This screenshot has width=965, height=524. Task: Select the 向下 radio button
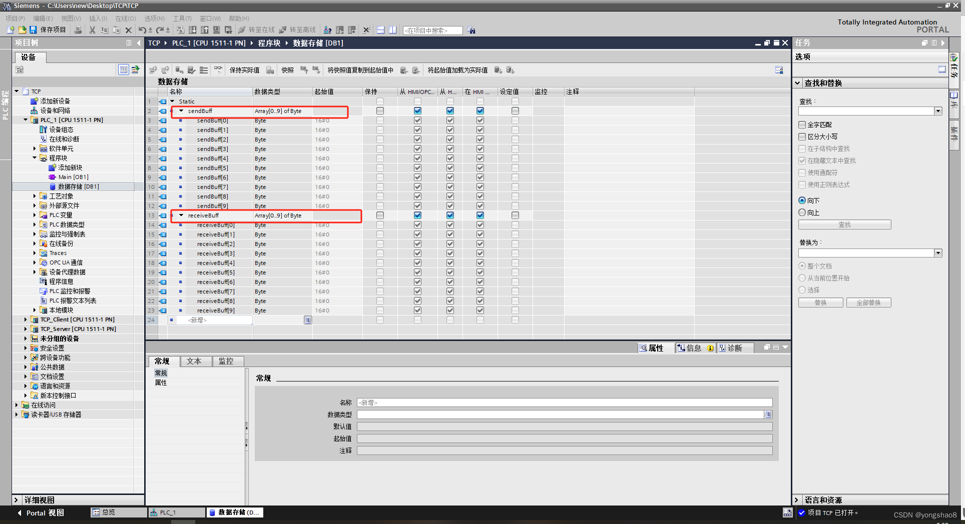click(x=802, y=200)
